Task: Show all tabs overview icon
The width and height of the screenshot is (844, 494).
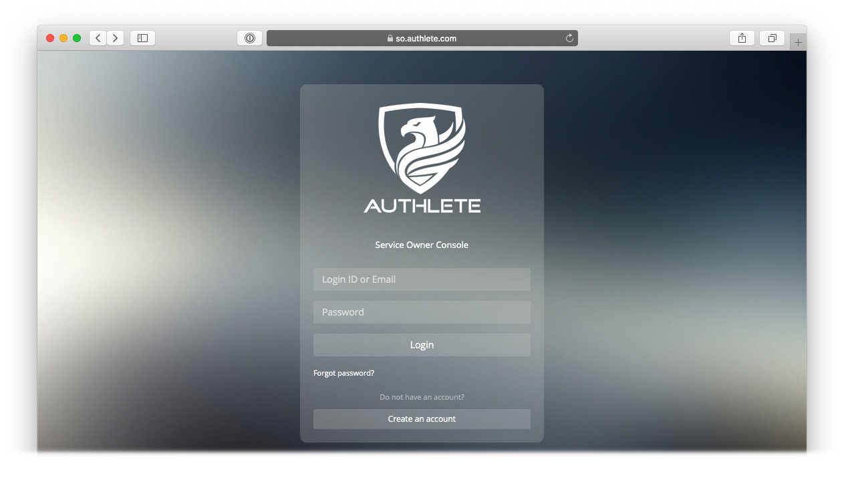Action: [x=772, y=38]
